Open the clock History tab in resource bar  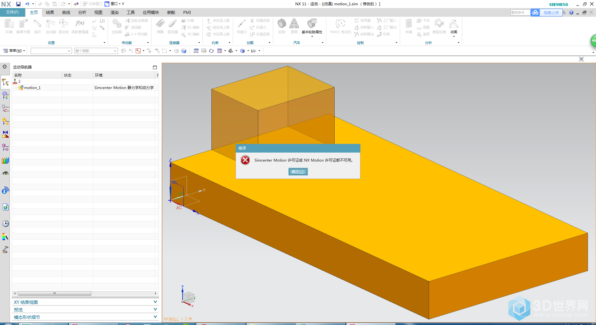pyautogui.click(x=5, y=224)
